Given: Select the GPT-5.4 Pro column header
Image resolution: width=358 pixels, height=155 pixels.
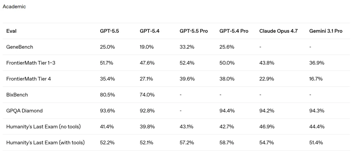Looking at the screenshot, I should pyautogui.click(x=234, y=31).
